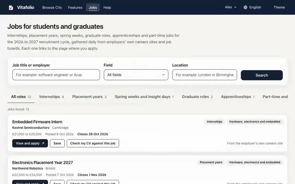This screenshot has width=295, height=184.
Task: Click the English language selector
Action: click(x=253, y=7)
